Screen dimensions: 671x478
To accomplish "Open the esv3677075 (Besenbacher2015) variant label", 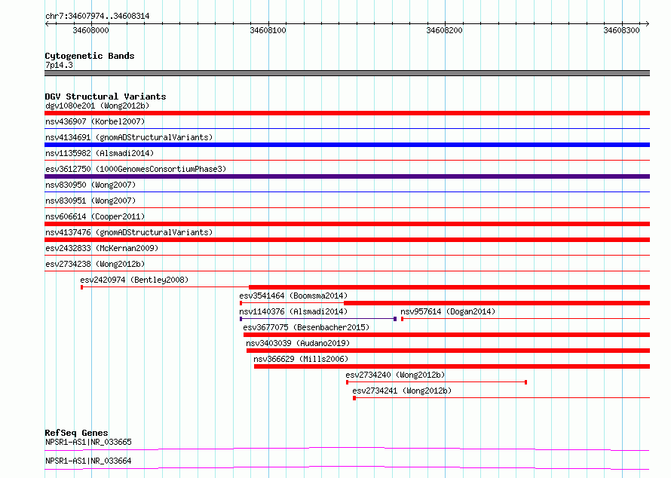I will [x=306, y=327].
